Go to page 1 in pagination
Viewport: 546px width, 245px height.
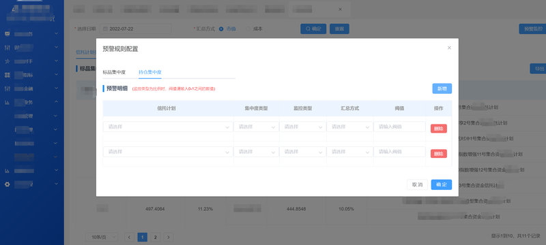[x=143, y=238]
